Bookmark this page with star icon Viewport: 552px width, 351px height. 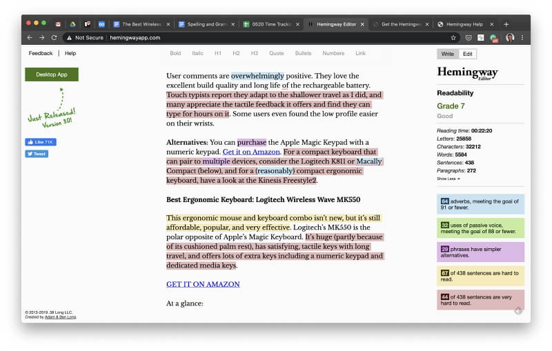click(x=453, y=38)
